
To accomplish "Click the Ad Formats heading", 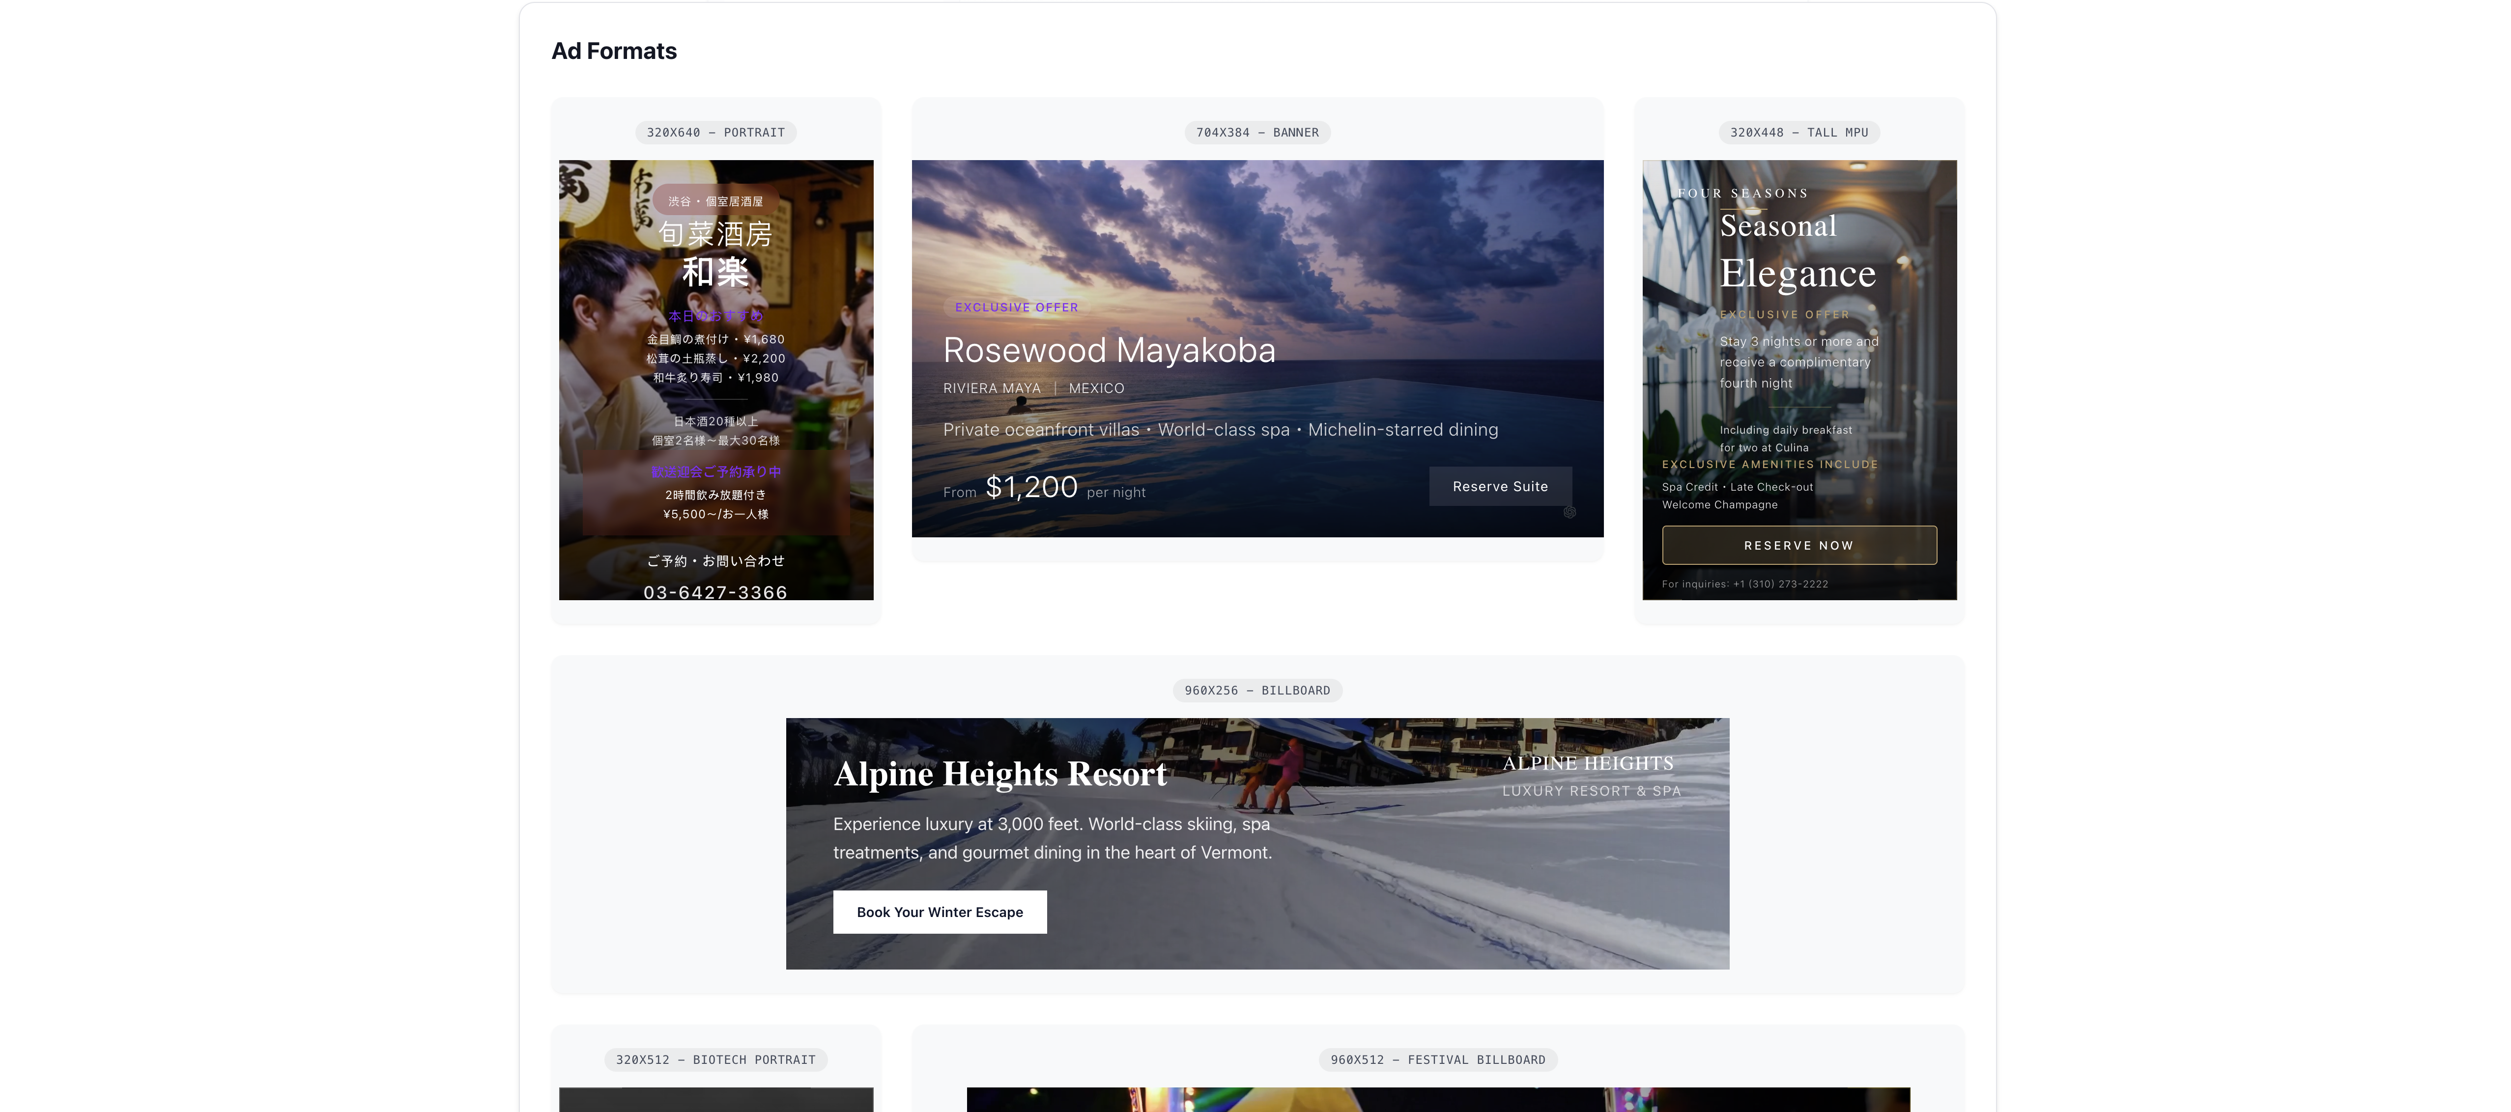I will [614, 52].
